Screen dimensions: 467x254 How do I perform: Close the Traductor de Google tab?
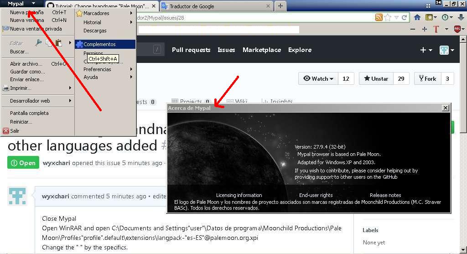pos(268,6)
